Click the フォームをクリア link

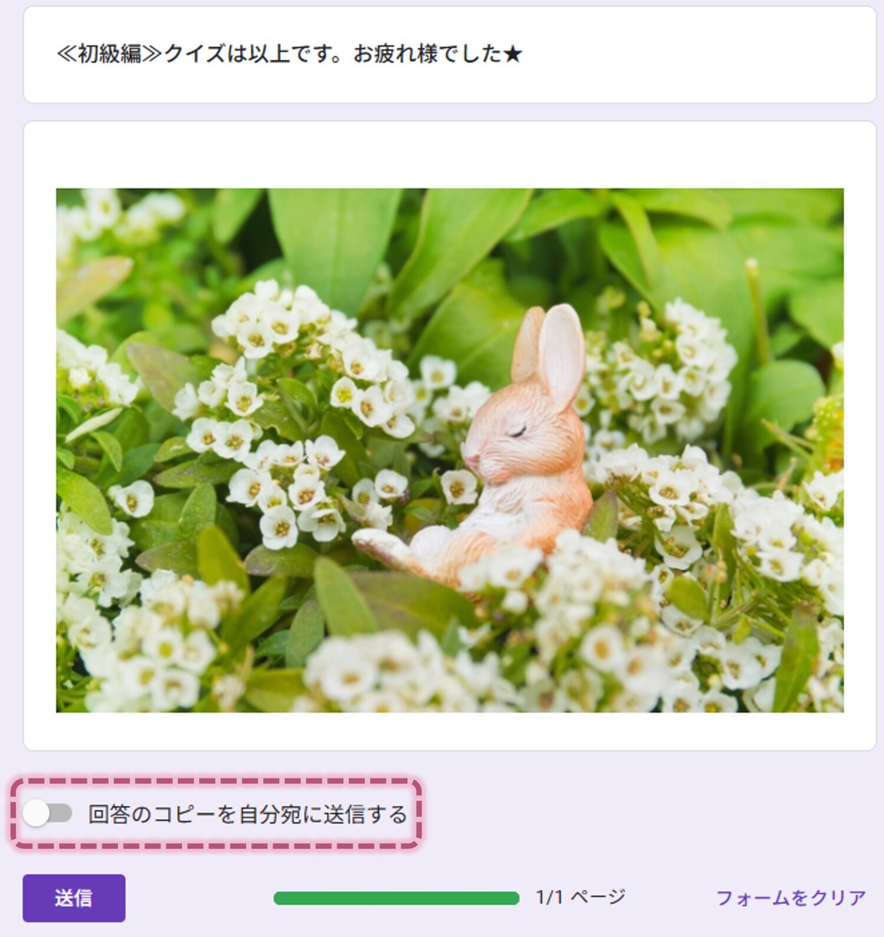tap(790, 898)
